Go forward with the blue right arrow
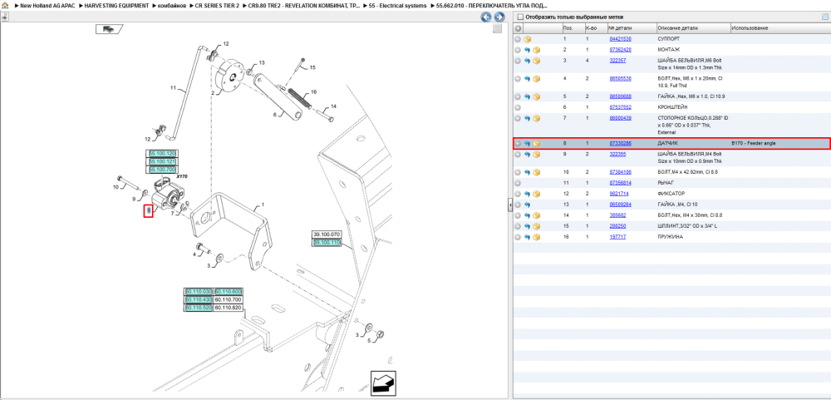 tap(499, 17)
